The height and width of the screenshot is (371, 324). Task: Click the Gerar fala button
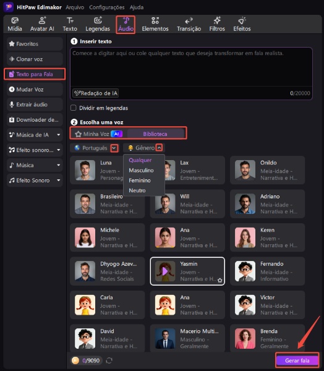pos(297,360)
